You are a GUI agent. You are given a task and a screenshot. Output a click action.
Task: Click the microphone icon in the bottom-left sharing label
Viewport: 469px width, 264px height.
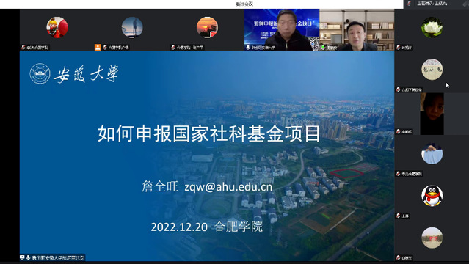pos(28,257)
